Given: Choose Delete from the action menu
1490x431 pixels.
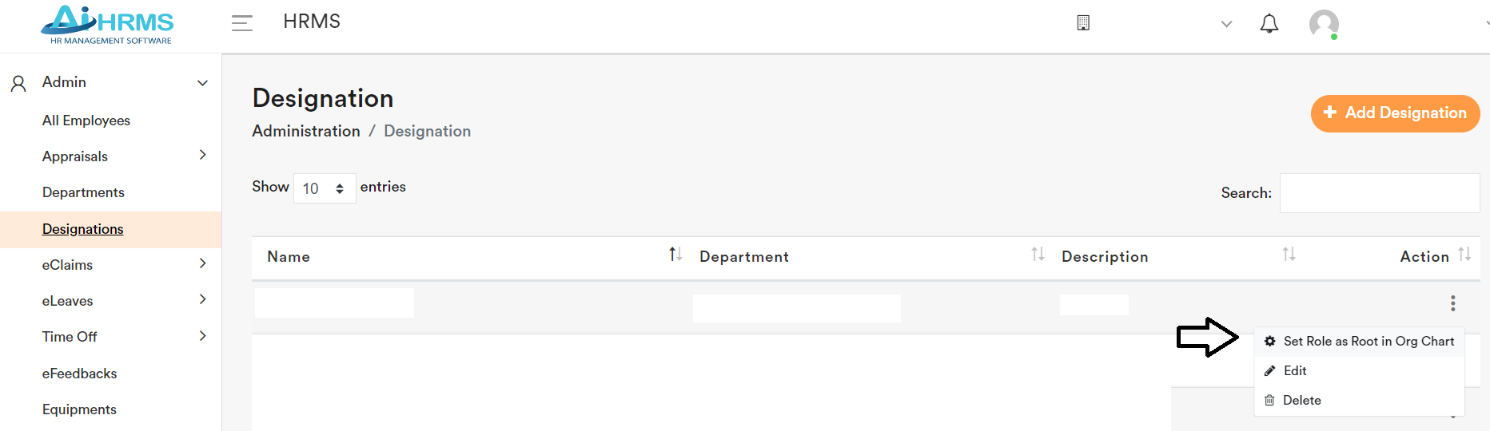Looking at the screenshot, I should click(x=1301, y=401).
